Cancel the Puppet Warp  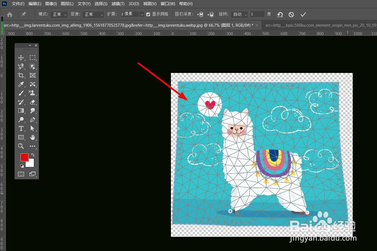(x=291, y=14)
